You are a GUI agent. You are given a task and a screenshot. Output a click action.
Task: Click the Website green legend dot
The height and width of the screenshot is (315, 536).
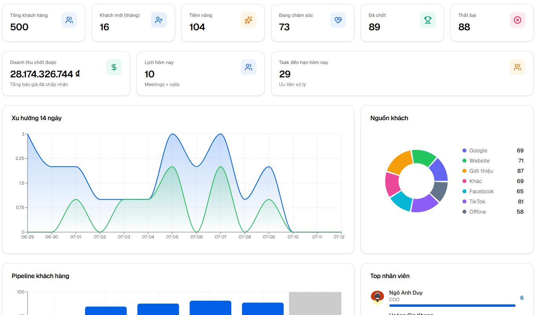[x=464, y=161]
